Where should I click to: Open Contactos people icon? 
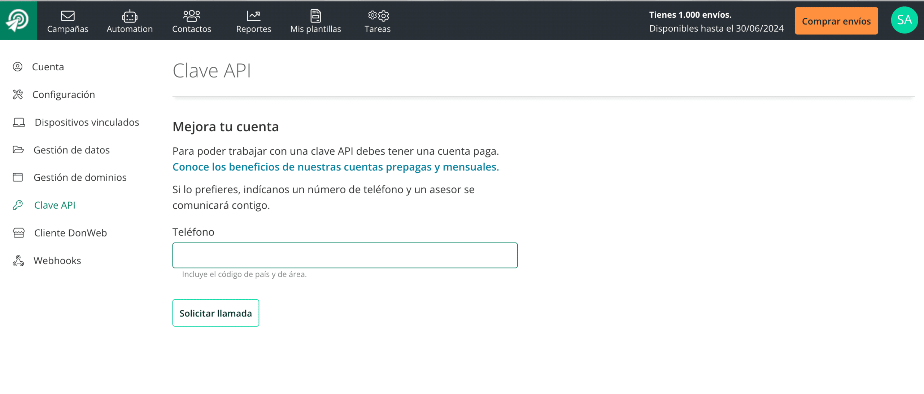(x=191, y=16)
